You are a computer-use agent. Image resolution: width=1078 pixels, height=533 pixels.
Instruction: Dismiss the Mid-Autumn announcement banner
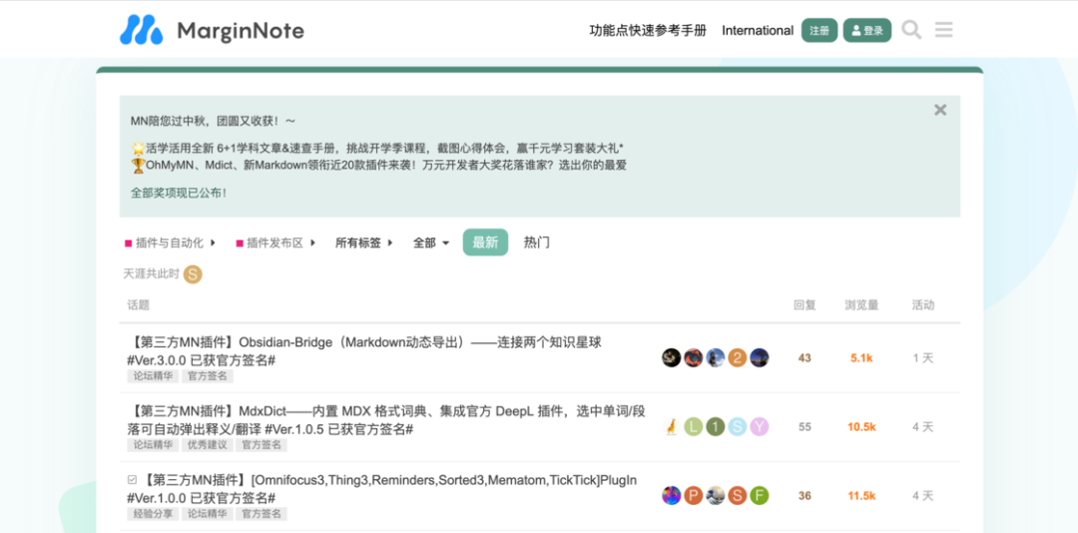click(x=939, y=110)
